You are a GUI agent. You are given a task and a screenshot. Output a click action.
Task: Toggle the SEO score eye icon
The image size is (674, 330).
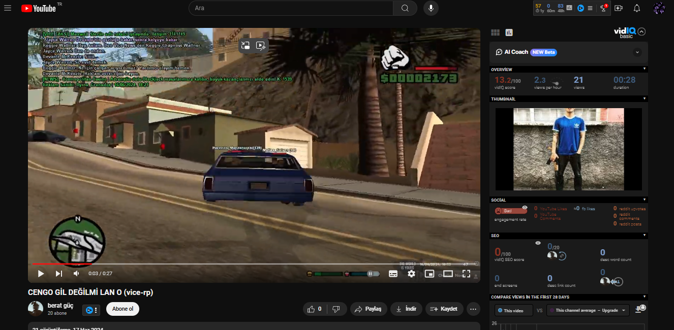point(538,243)
